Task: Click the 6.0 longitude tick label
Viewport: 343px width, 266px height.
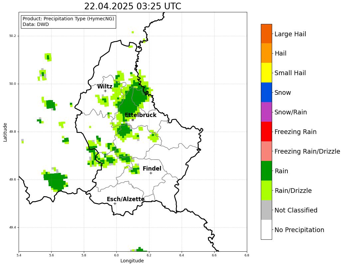Action: pyautogui.click(x=116, y=255)
